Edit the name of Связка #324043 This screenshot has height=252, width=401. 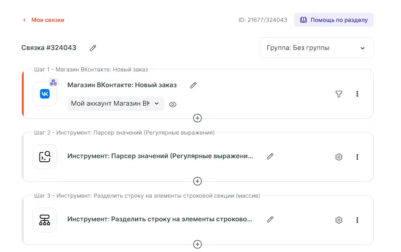[x=93, y=48]
